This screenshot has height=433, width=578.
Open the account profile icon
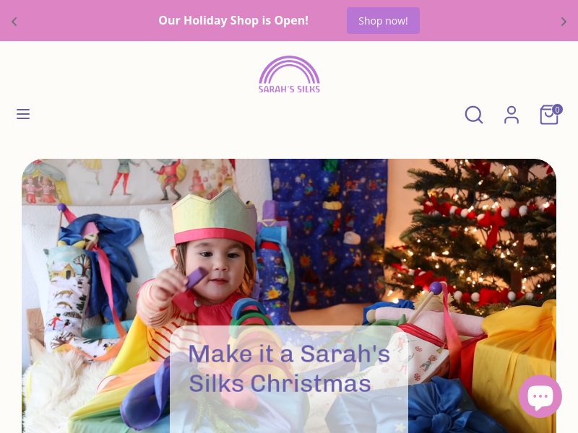point(512,115)
